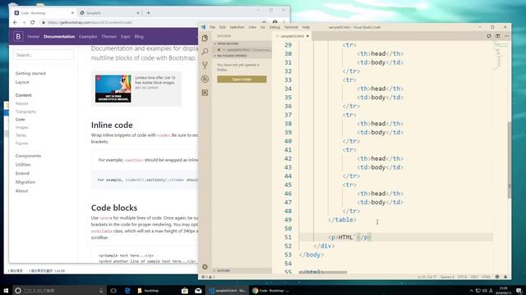Click the editor horizontal scrollbar
This screenshot has width=526, height=295.
click(x=323, y=272)
